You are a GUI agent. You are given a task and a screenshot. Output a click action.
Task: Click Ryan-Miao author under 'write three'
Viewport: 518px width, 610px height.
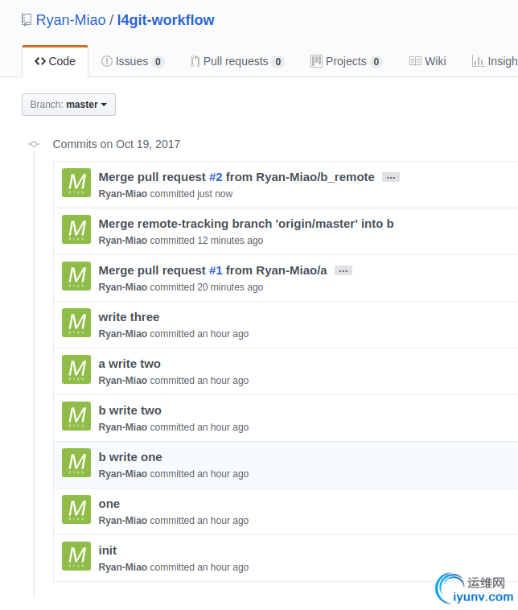coord(123,334)
